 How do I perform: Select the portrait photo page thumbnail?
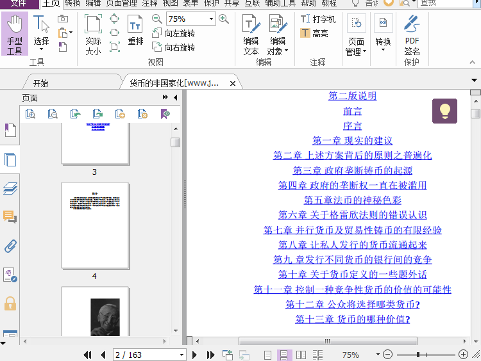[95, 312]
